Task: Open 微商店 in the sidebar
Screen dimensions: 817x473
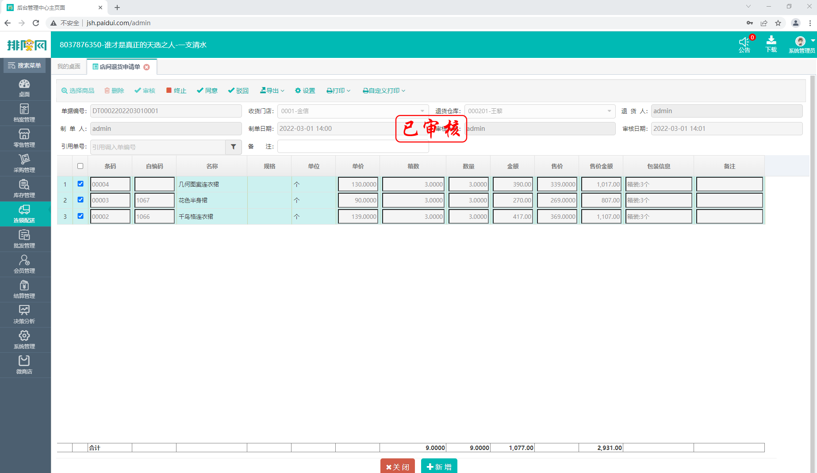Action: click(x=24, y=365)
